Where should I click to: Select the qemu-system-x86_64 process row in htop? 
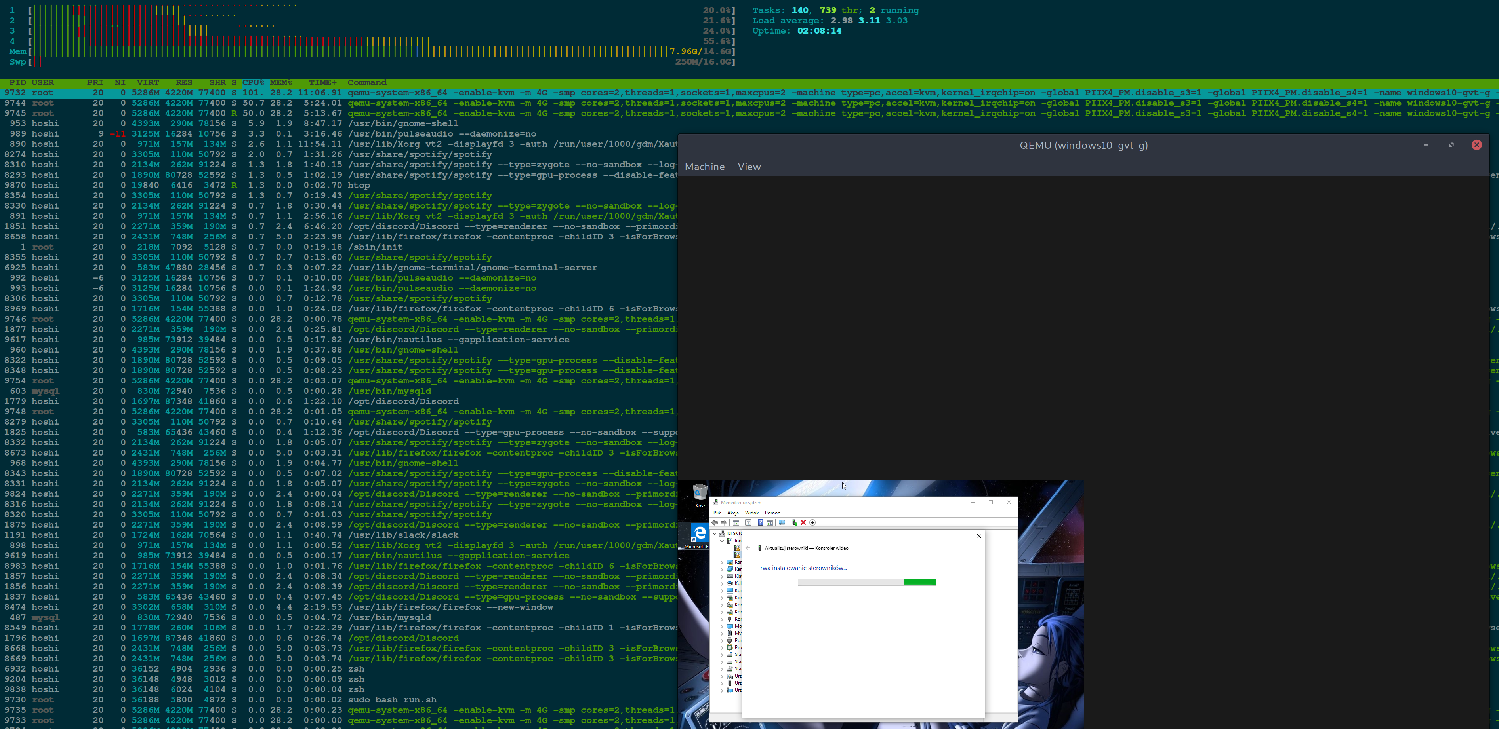click(x=465, y=93)
